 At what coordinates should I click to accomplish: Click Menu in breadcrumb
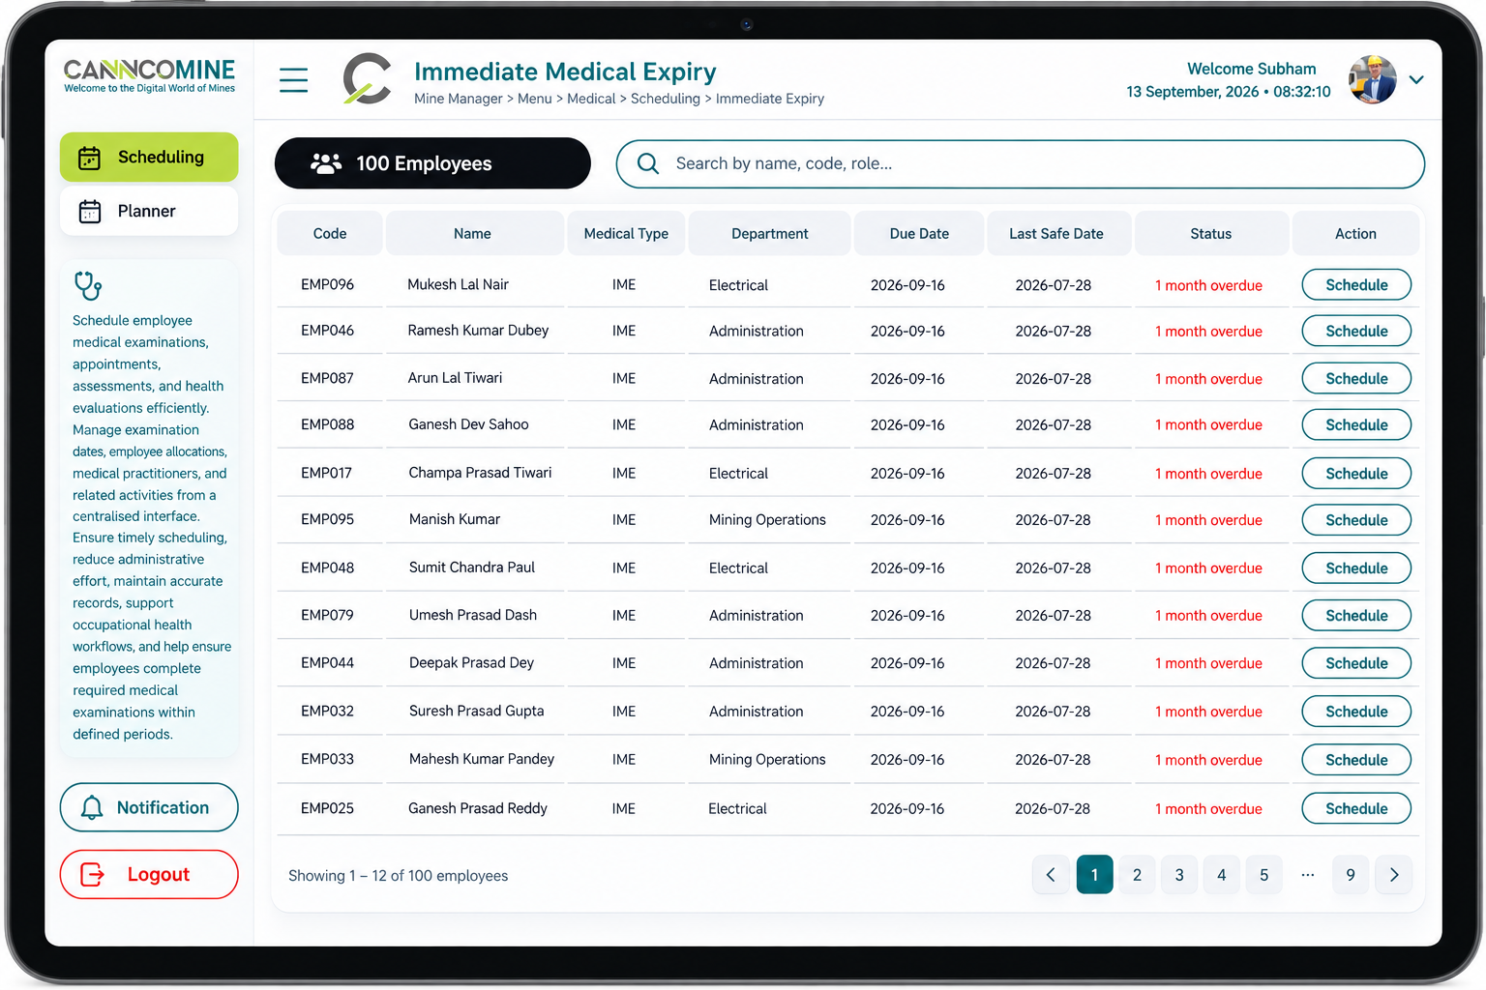[x=535, y=99]
